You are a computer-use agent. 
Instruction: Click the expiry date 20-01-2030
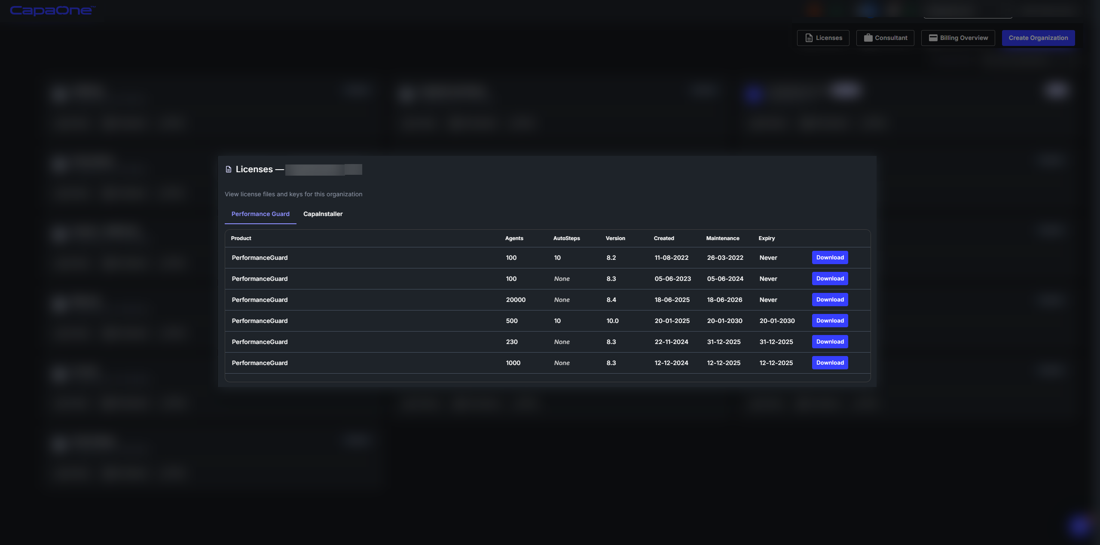[777, 321]
